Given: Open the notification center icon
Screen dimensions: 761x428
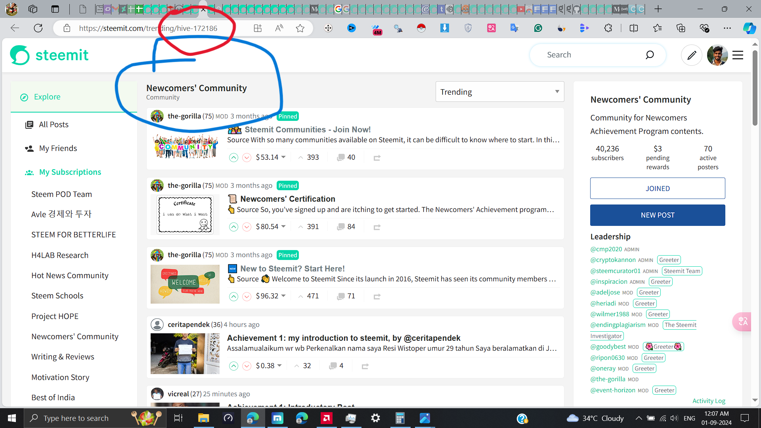Looking at the screenshot, I should point(745,418).
